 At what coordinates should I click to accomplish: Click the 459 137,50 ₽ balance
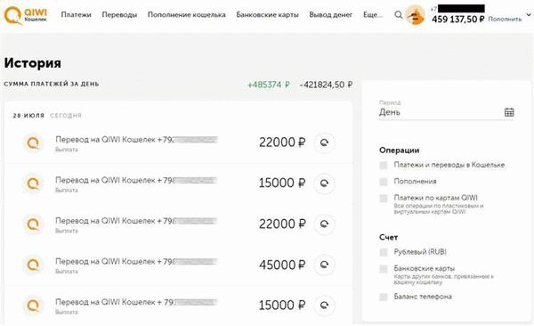pos(457,19)
